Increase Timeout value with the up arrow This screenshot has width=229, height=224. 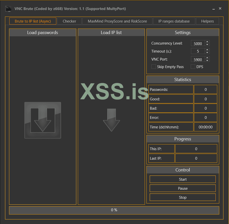coord(207,50)
